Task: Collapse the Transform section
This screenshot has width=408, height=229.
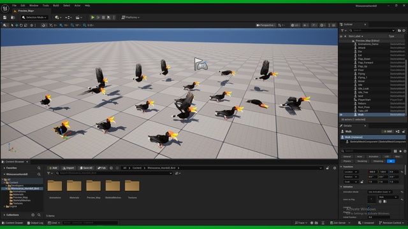Action: coord(342,167)
